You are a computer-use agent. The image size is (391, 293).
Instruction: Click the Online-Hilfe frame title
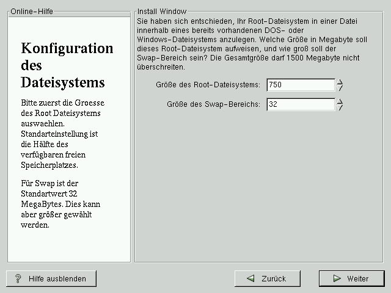(x=32, y=11)
